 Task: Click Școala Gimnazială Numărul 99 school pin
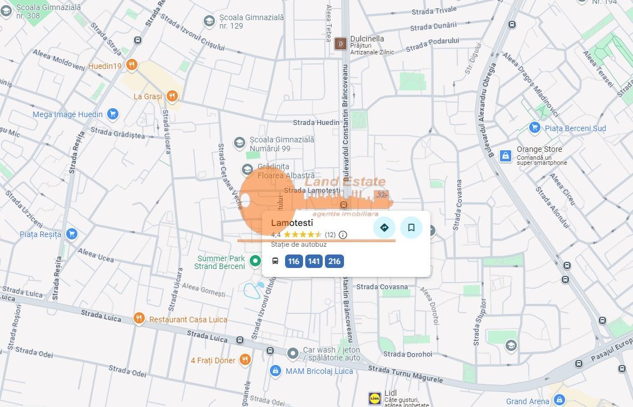click(240, 143)
